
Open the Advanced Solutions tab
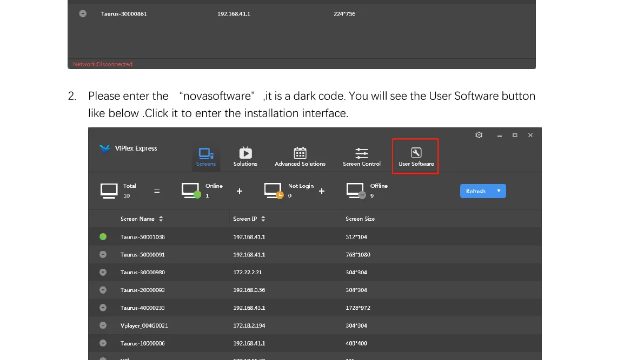tap(300, 157)
